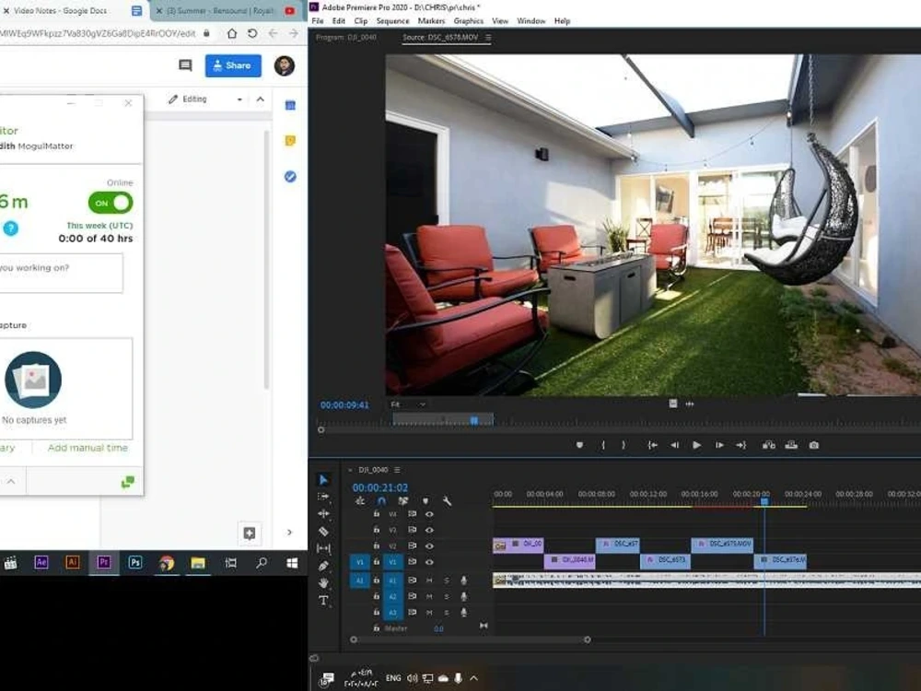Select the Pen tool
Screen dimensions: 921x691
323,566
